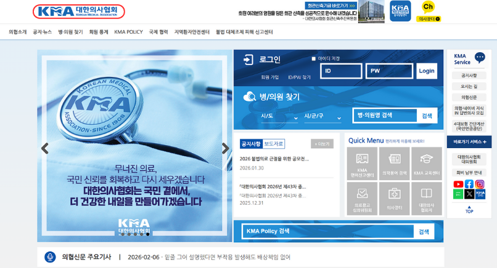
Task: Open the X (Twitter) social icon
Action: 469,194
